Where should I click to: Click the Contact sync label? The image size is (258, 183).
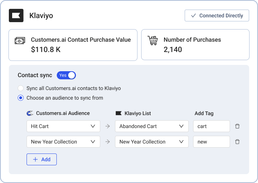point(35,75)
